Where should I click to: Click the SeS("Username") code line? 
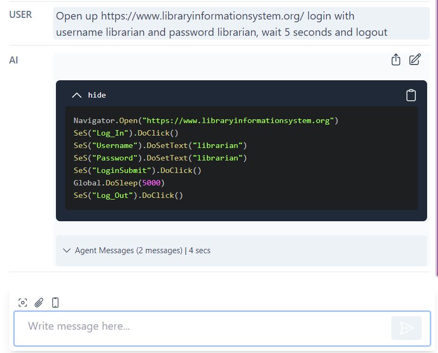(160, 145)
